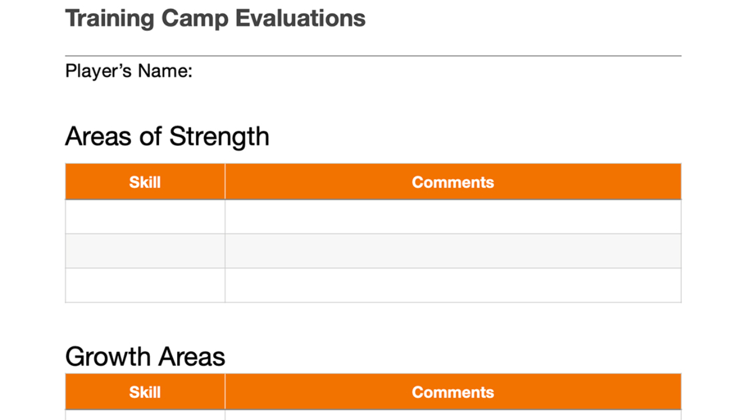746x420 pixels.
Task: Click the word Evaluations in the title
Action: click(300, 19)
